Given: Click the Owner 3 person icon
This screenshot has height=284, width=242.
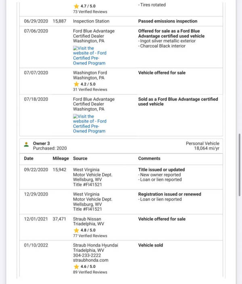Looking at the screenshot, I should click(x=26, y=144).
